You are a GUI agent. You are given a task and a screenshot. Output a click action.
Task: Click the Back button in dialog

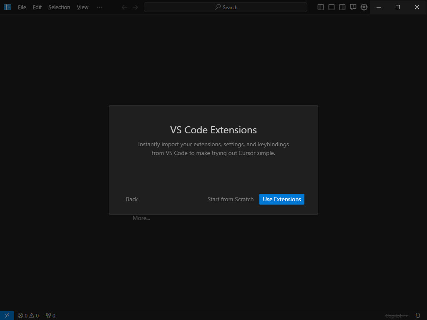pos(132,199)
